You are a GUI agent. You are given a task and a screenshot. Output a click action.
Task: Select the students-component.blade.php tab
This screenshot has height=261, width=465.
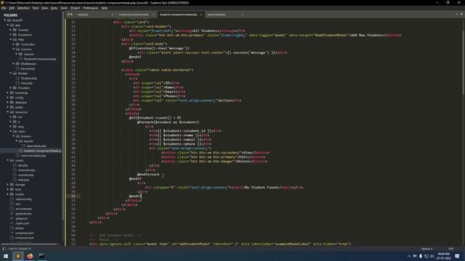tap(179, 14)
